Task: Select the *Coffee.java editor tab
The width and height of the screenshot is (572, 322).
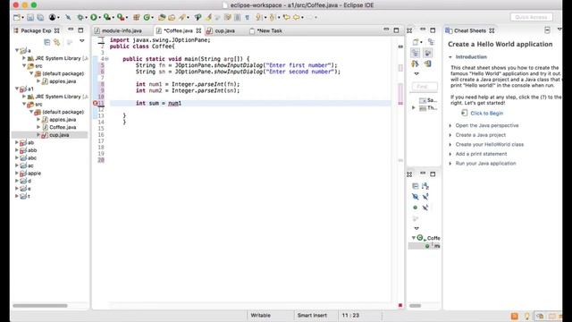Action: (x=178, y=30)
